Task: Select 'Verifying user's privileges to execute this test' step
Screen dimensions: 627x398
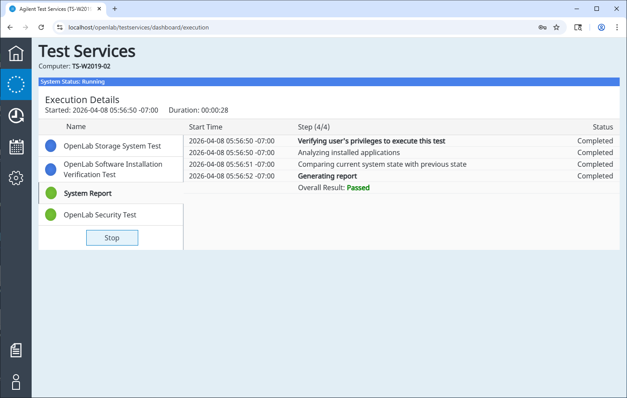Action: tap(371, 141)
